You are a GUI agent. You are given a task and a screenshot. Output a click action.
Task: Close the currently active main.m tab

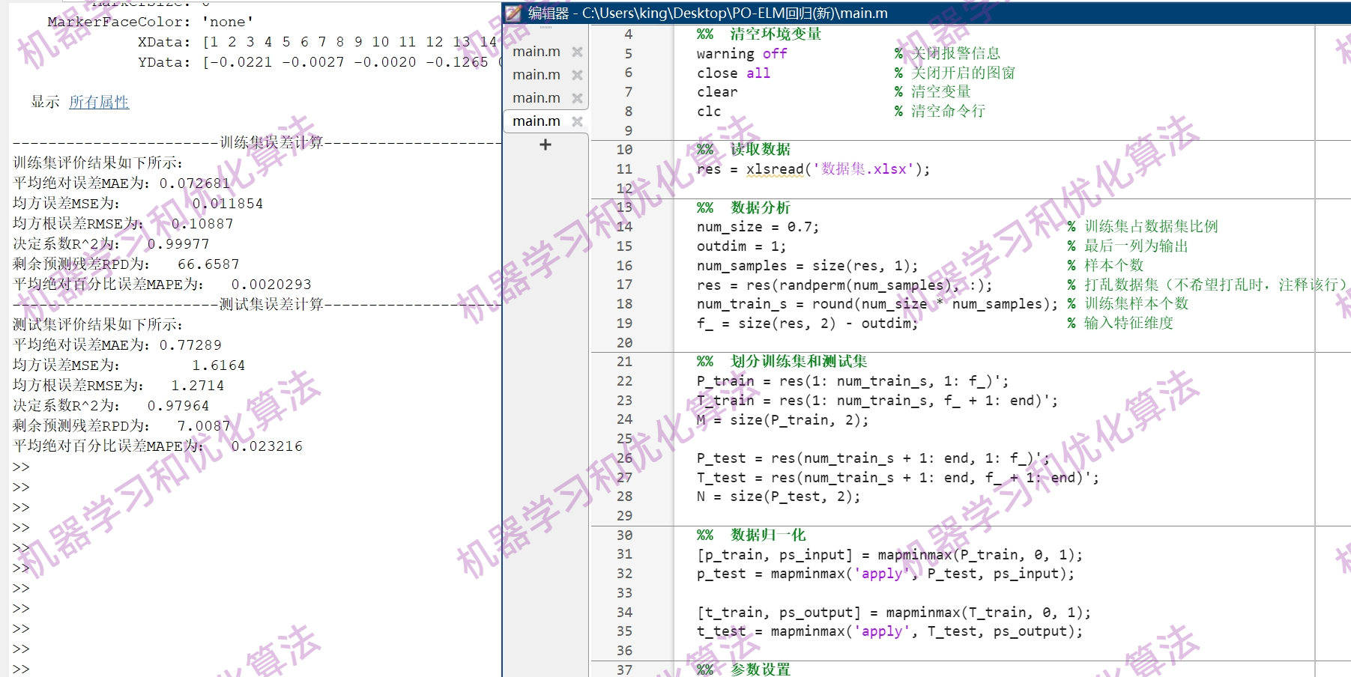pyautogui.click(x=578, y=121)
